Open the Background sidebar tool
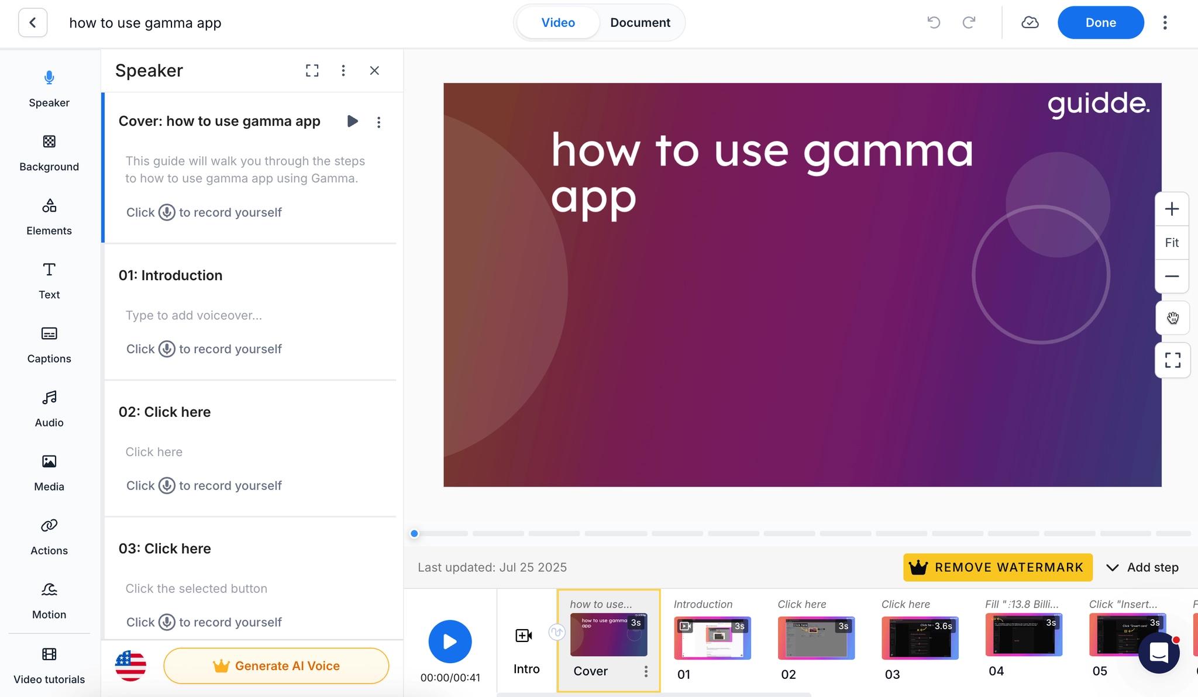The width and height of the screenshot is (1198, 697). pos(49,153)
